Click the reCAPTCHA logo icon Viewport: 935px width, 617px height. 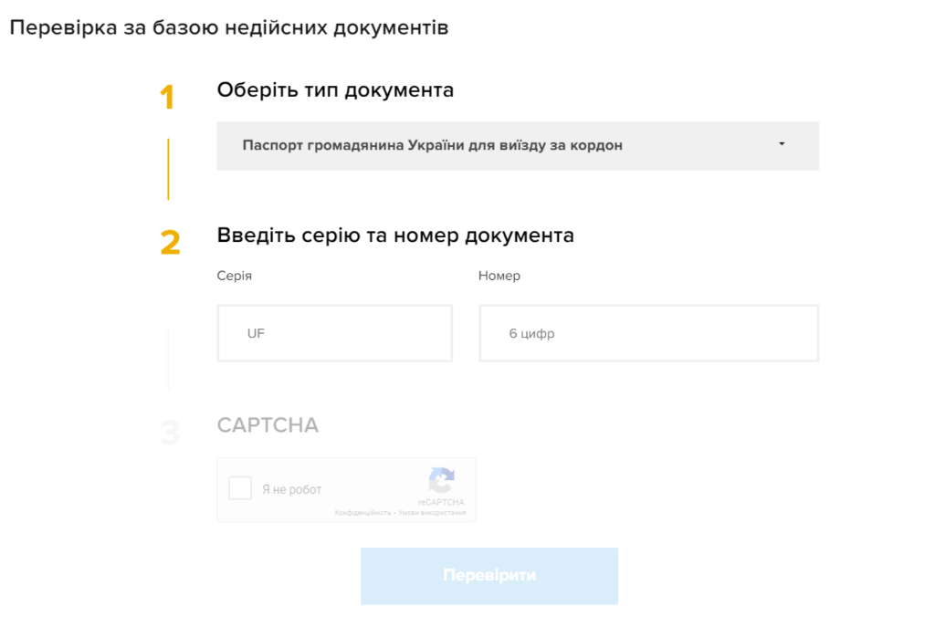coord(442,479)
